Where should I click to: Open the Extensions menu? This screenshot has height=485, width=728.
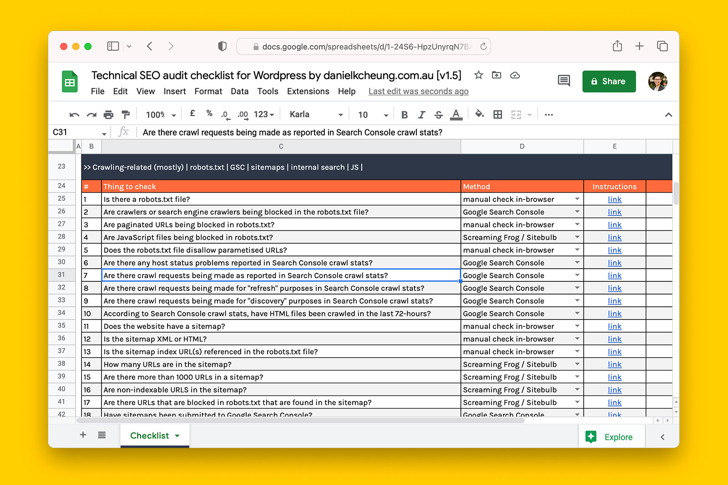click(x=308, y=91)
